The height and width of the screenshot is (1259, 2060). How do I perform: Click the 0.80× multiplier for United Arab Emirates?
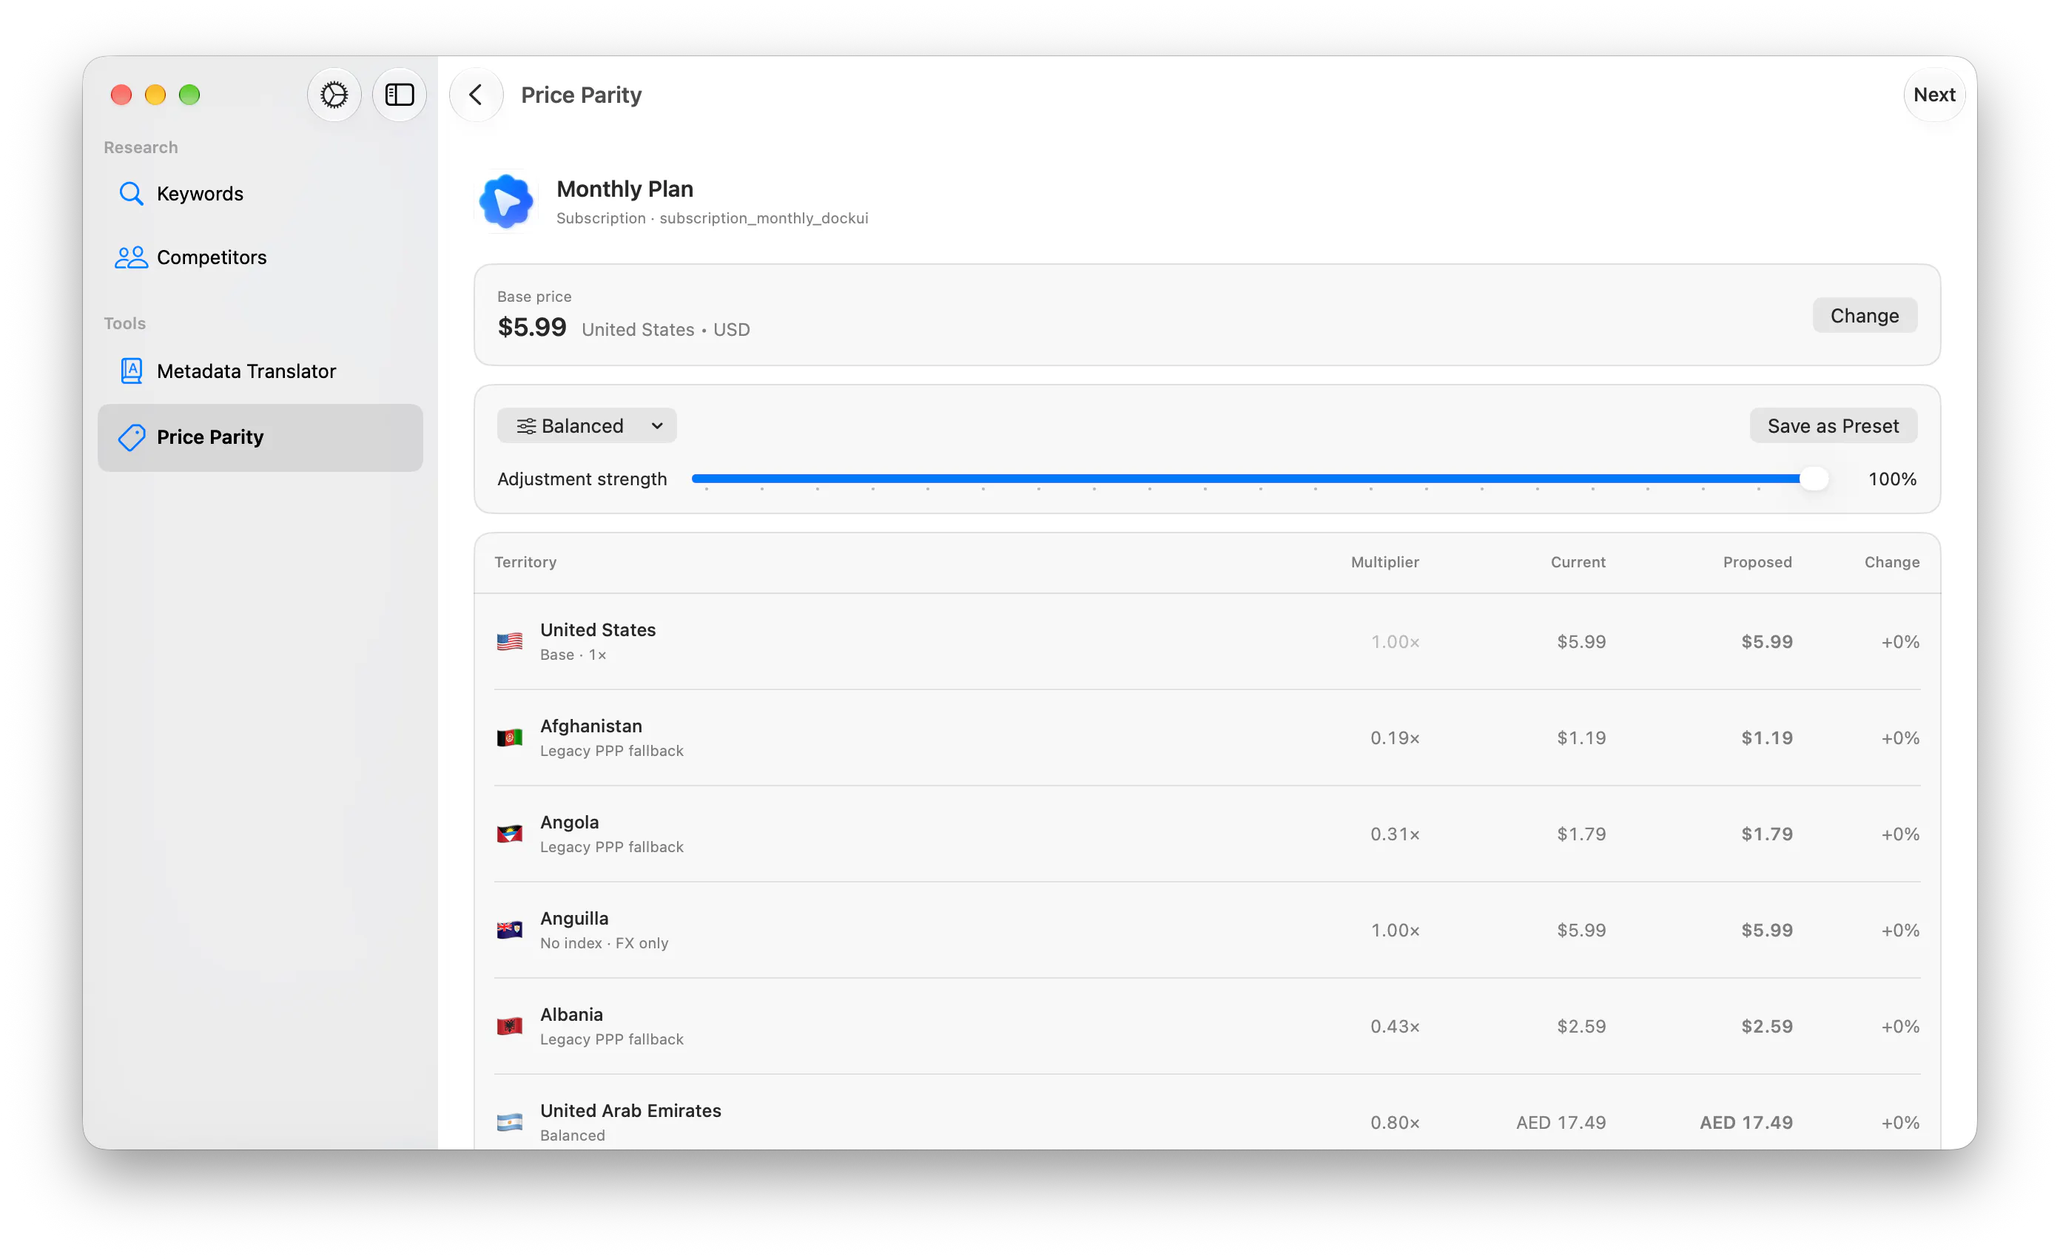[x=1395, y=1122]
